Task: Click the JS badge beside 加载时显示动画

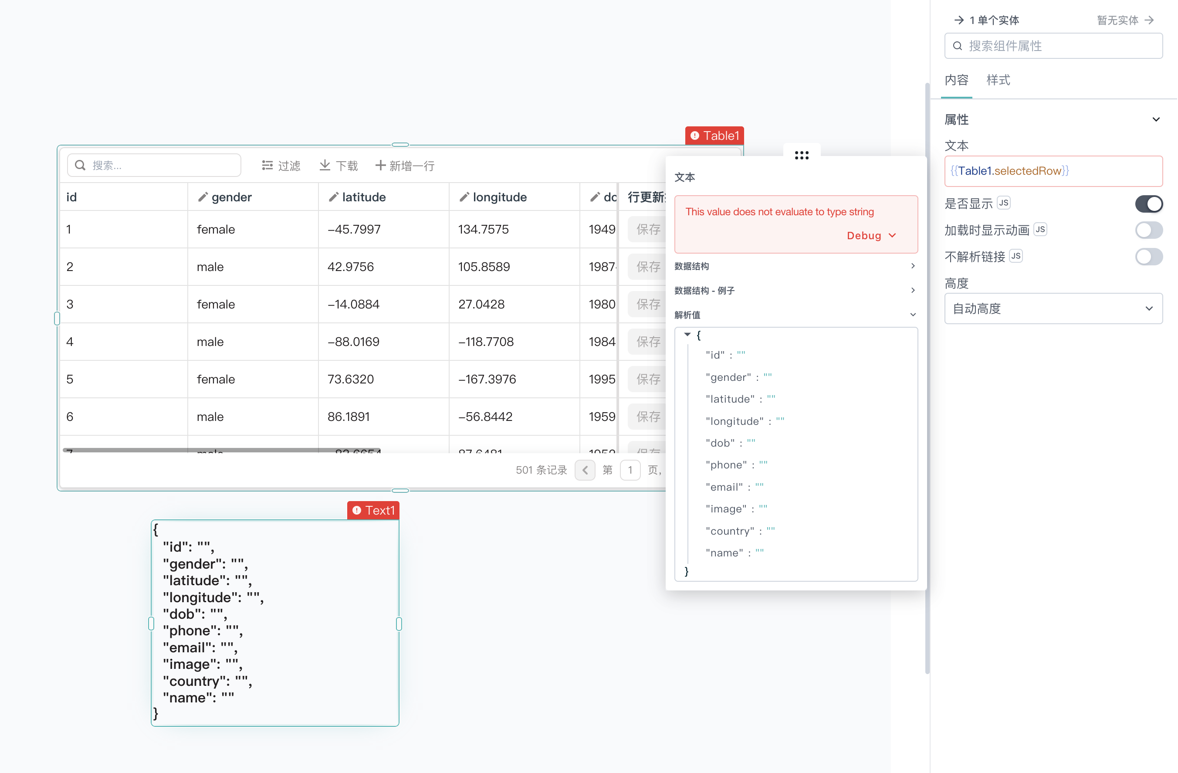Action: tap(1040, 230)
